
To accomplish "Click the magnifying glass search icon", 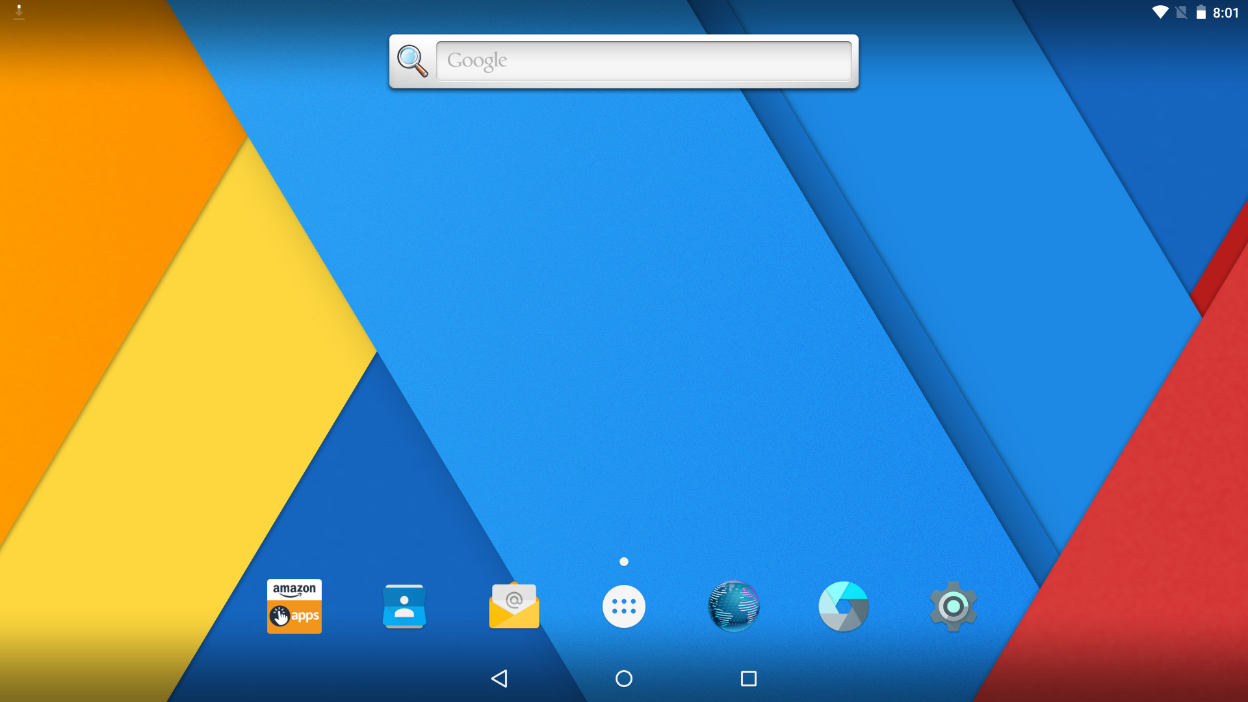I will coord(413,61).
